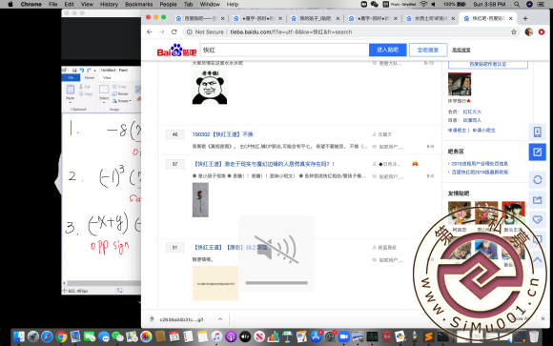The width and height of the screenshot is (553, 346).
Task: Click the rose photo thumbnail
Action: 200,199
